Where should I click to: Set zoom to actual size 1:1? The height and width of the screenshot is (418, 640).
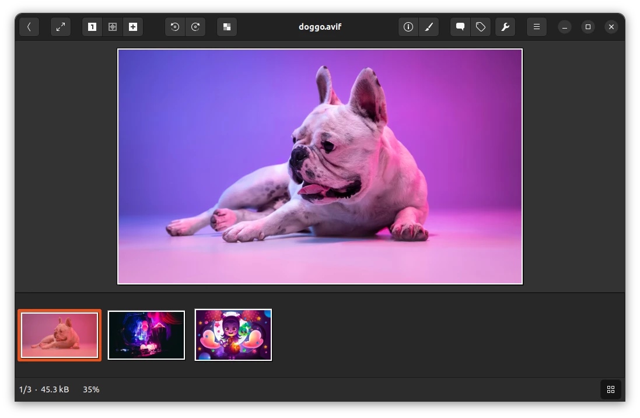pos(92,27)
